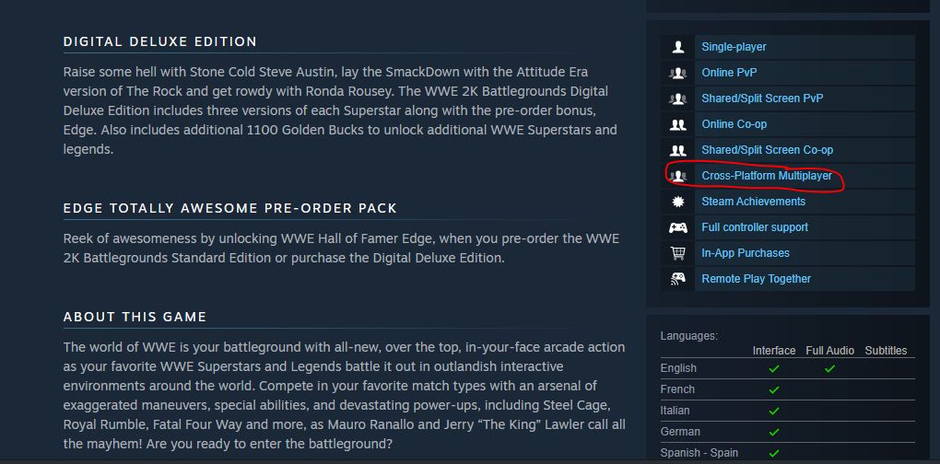The height and width of the screenshot is (464, 940).
Task: Click the Steam Achievements star icon
Action: (x=677, y=202)
